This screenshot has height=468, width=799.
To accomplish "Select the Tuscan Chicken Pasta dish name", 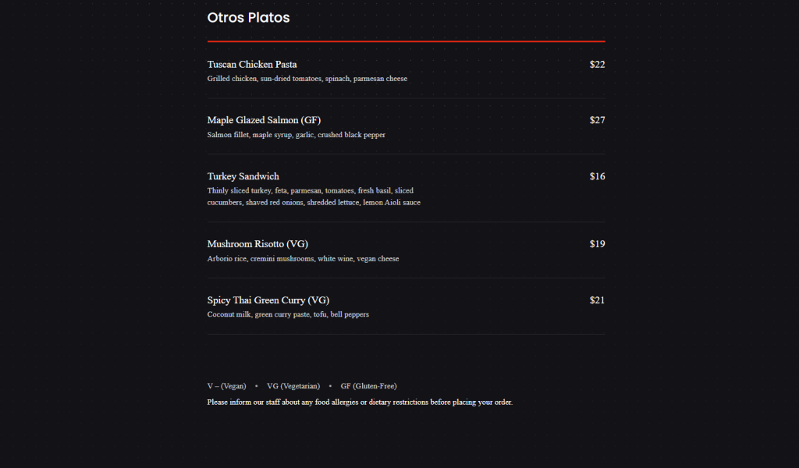I will pyautogui.click(x=252, y=64).
